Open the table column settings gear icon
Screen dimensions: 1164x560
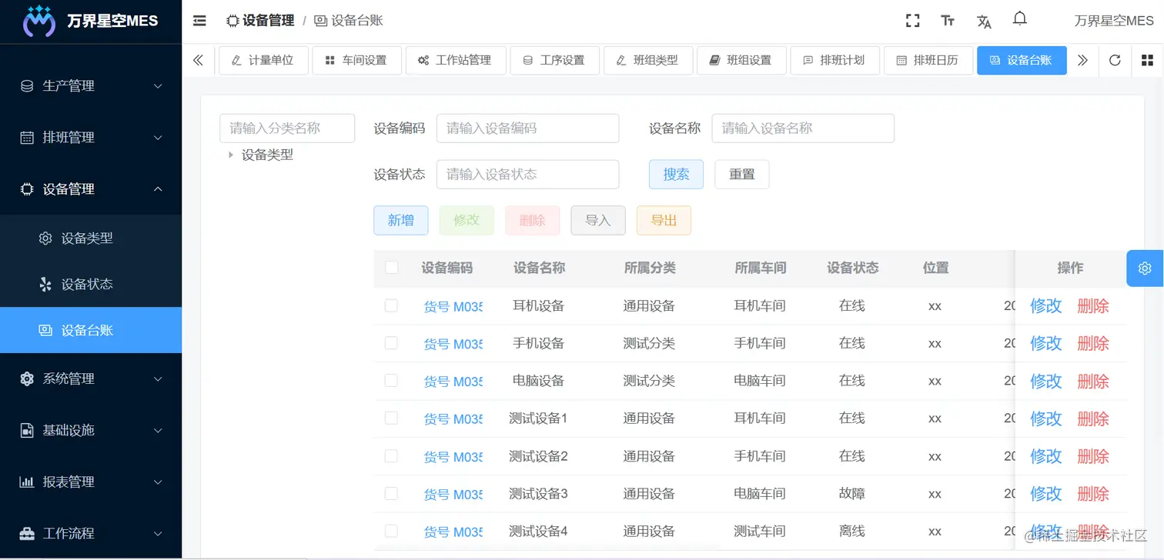click(1144, 268)
